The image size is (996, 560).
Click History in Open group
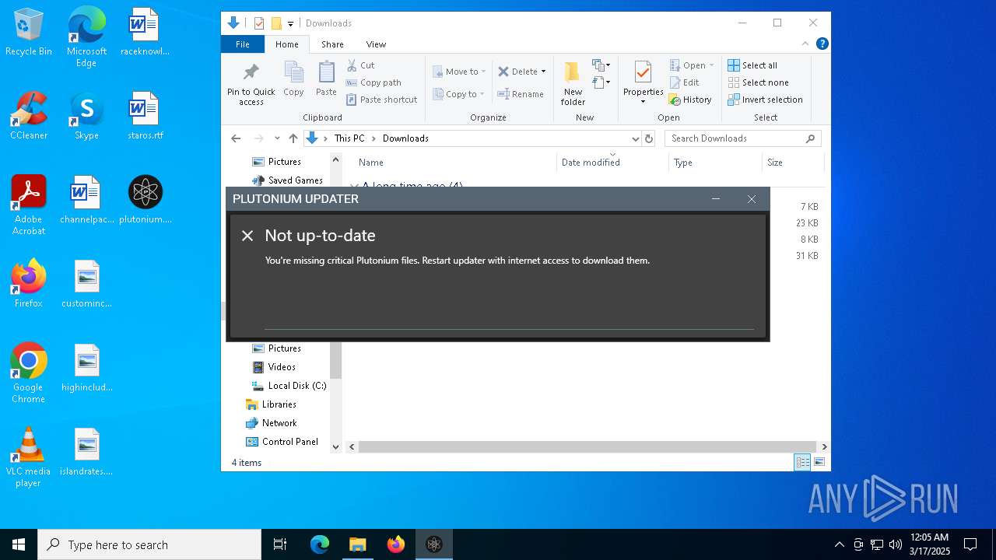[690, 100]
